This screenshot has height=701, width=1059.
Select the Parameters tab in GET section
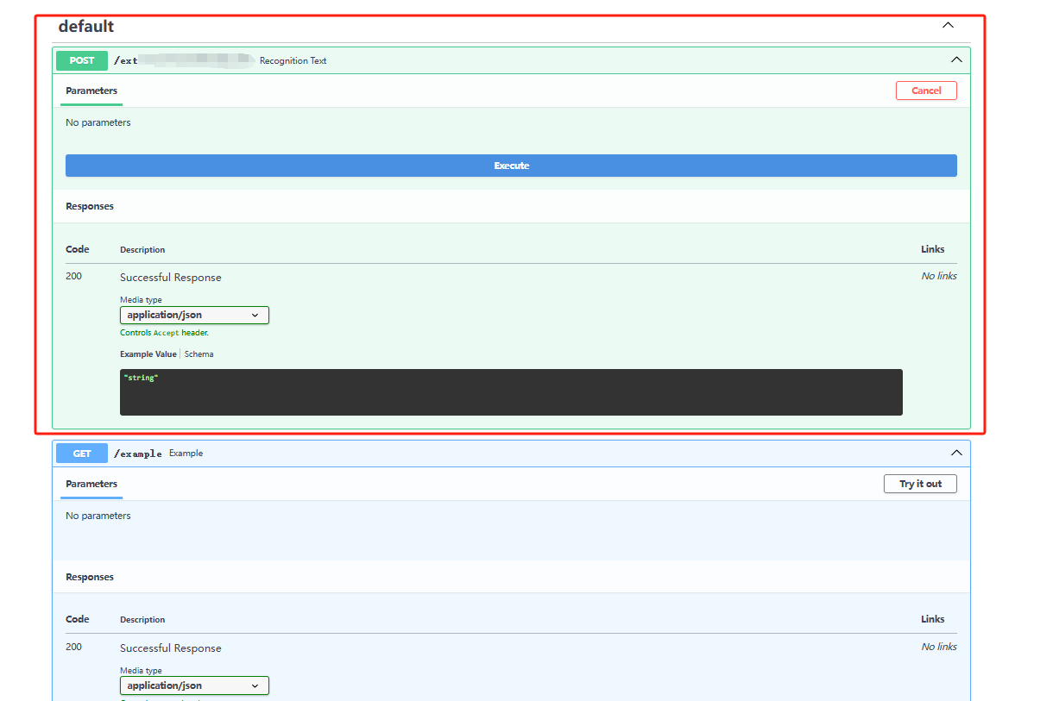pyautogui.click(x=91, y=484)
